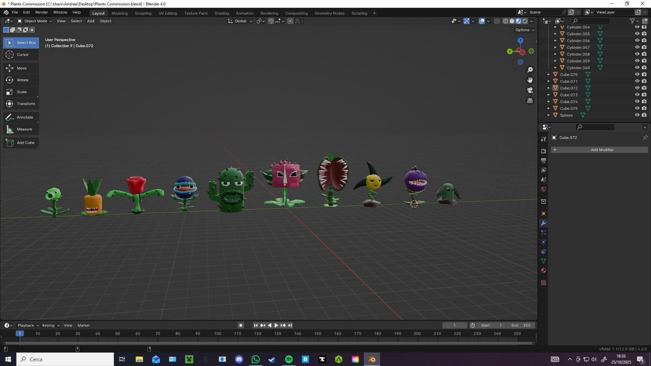Open the View Layer properties tab

(x=543, y=170)
